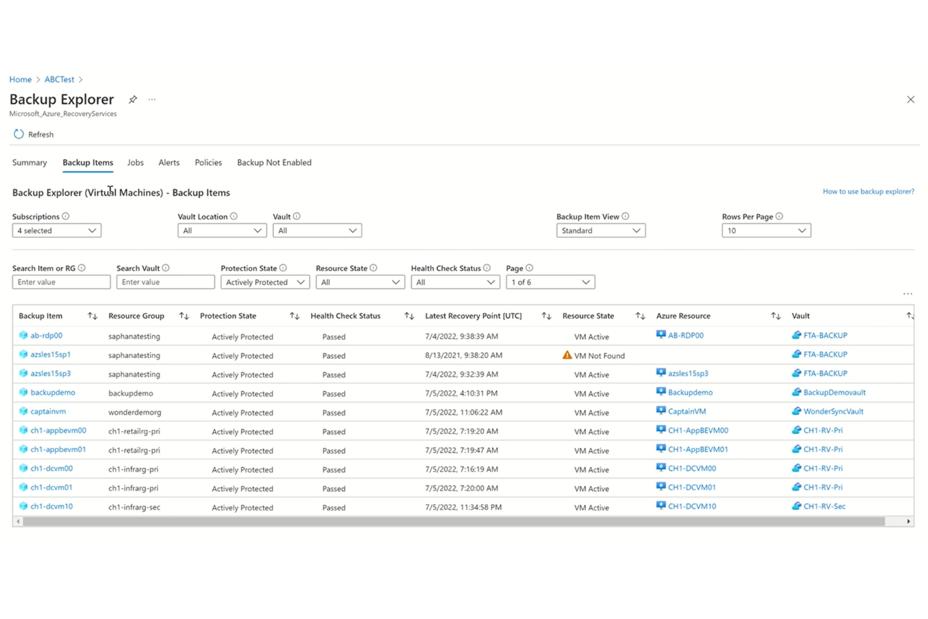Click the Search Item or RG input field
The height and width of the screenshot is (619, 928).
tap(61, 282)
